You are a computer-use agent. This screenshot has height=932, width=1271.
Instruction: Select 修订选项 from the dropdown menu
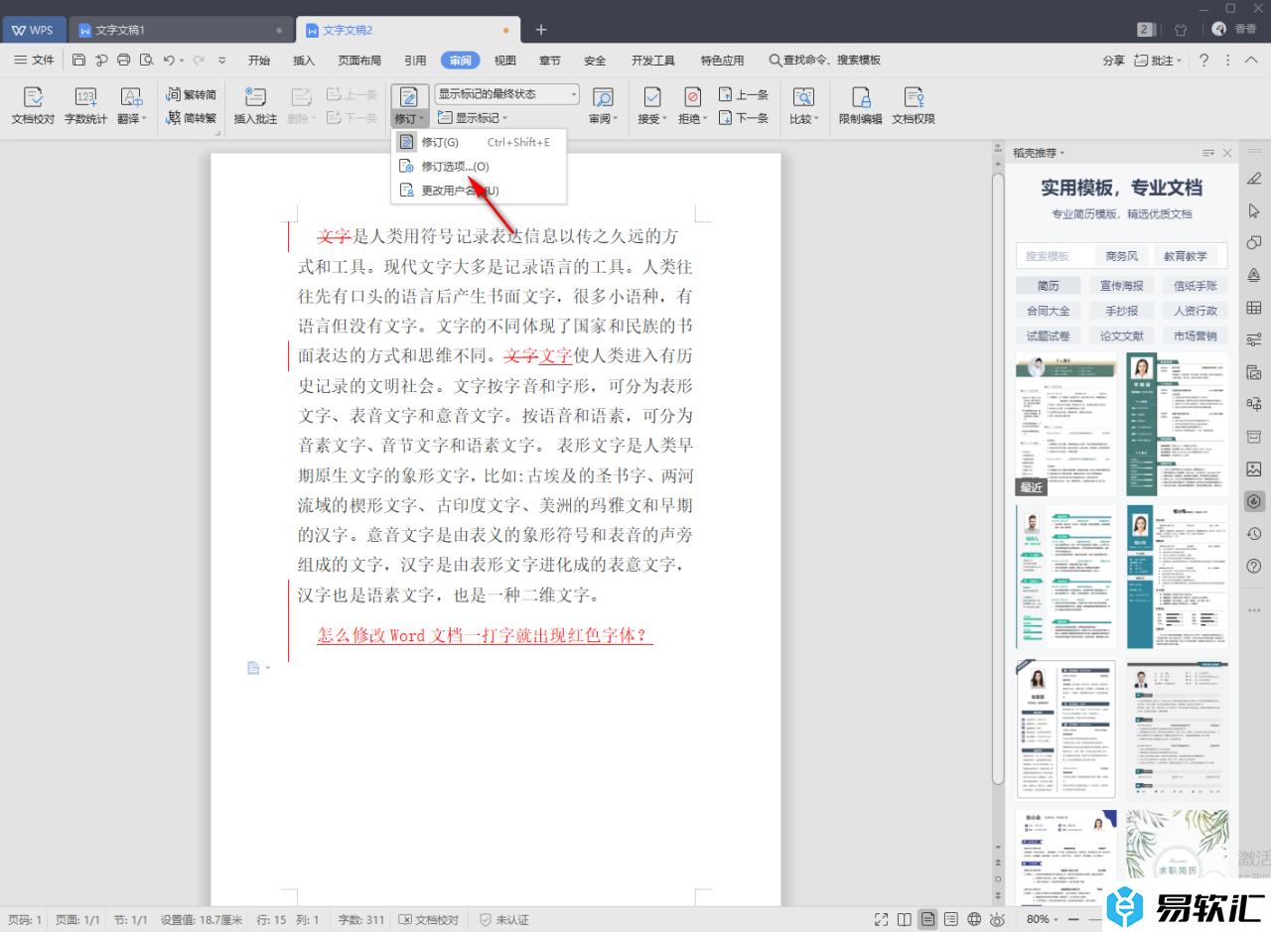click(455, 167)
